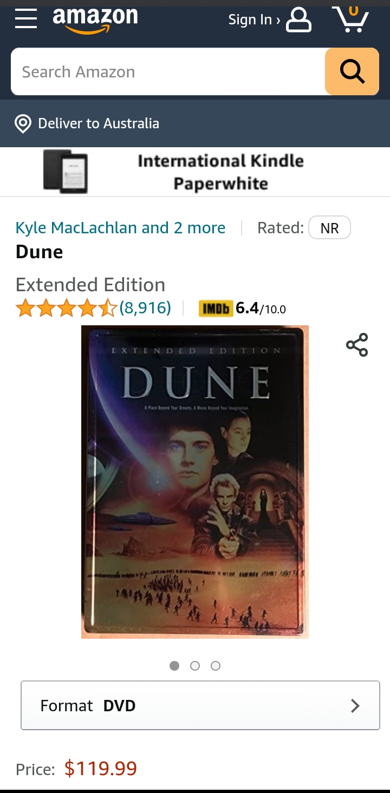Tap the Sign In link

[254, 20]
